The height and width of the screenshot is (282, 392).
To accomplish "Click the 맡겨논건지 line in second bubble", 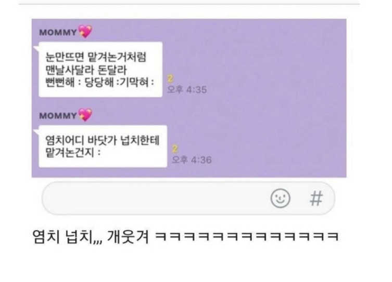I will pyautogui.click(x=73, y=152).
